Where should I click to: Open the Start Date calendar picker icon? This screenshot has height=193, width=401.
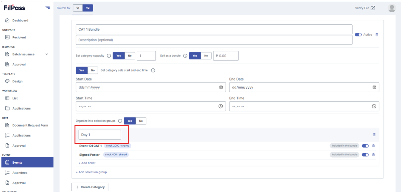(221, 87)
